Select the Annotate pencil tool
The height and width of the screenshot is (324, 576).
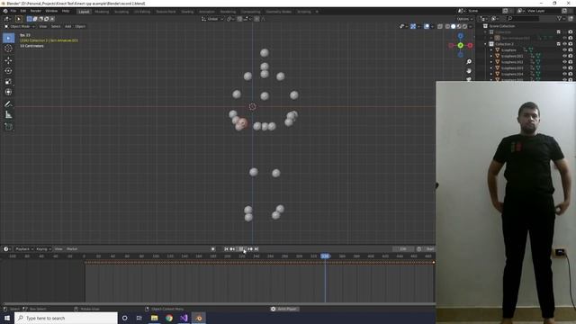tap(8, 104)
